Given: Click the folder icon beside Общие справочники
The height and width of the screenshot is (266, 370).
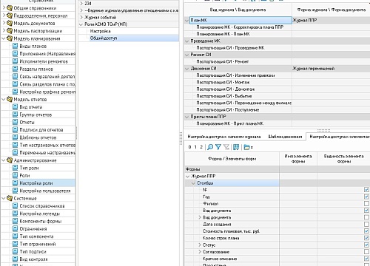Looking at the screenshot, I should point(10,8).
